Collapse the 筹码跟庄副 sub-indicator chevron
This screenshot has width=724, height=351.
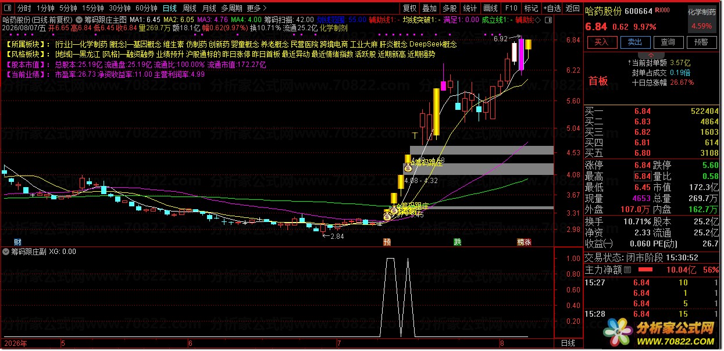[6, 252]
